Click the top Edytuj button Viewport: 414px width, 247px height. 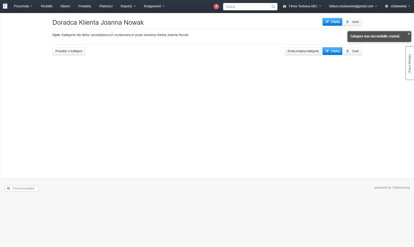pyautogui.click(x=332, y=22)
